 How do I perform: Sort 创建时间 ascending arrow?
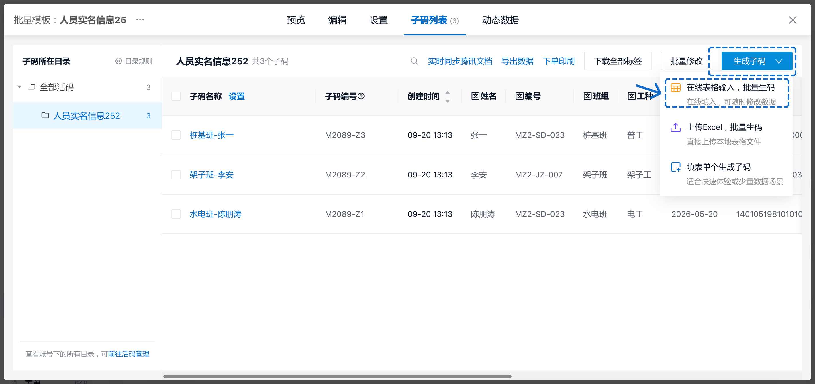click(x=447, y=92)
